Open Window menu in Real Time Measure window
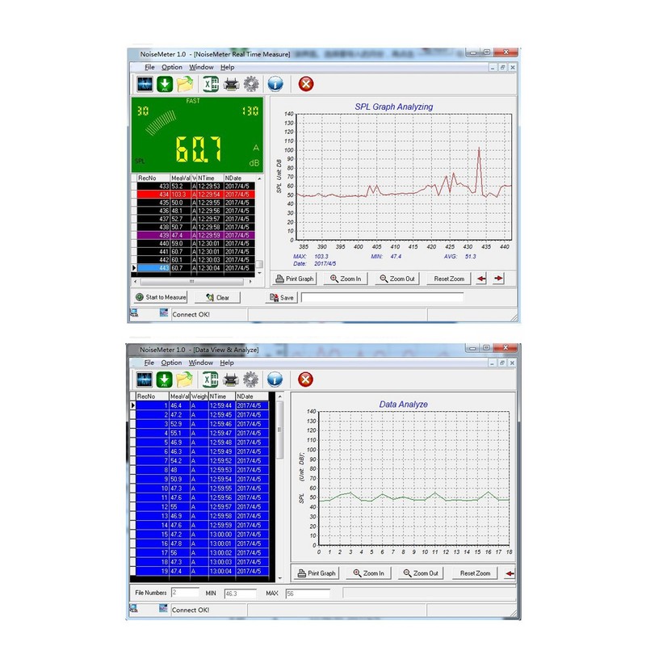This screenshot has height=646, width=646. (x=201, y=67)
